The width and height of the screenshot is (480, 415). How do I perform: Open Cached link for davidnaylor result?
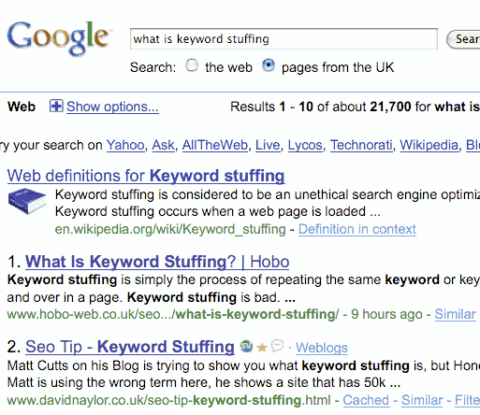pyautogui.click(x=366, y=400)
